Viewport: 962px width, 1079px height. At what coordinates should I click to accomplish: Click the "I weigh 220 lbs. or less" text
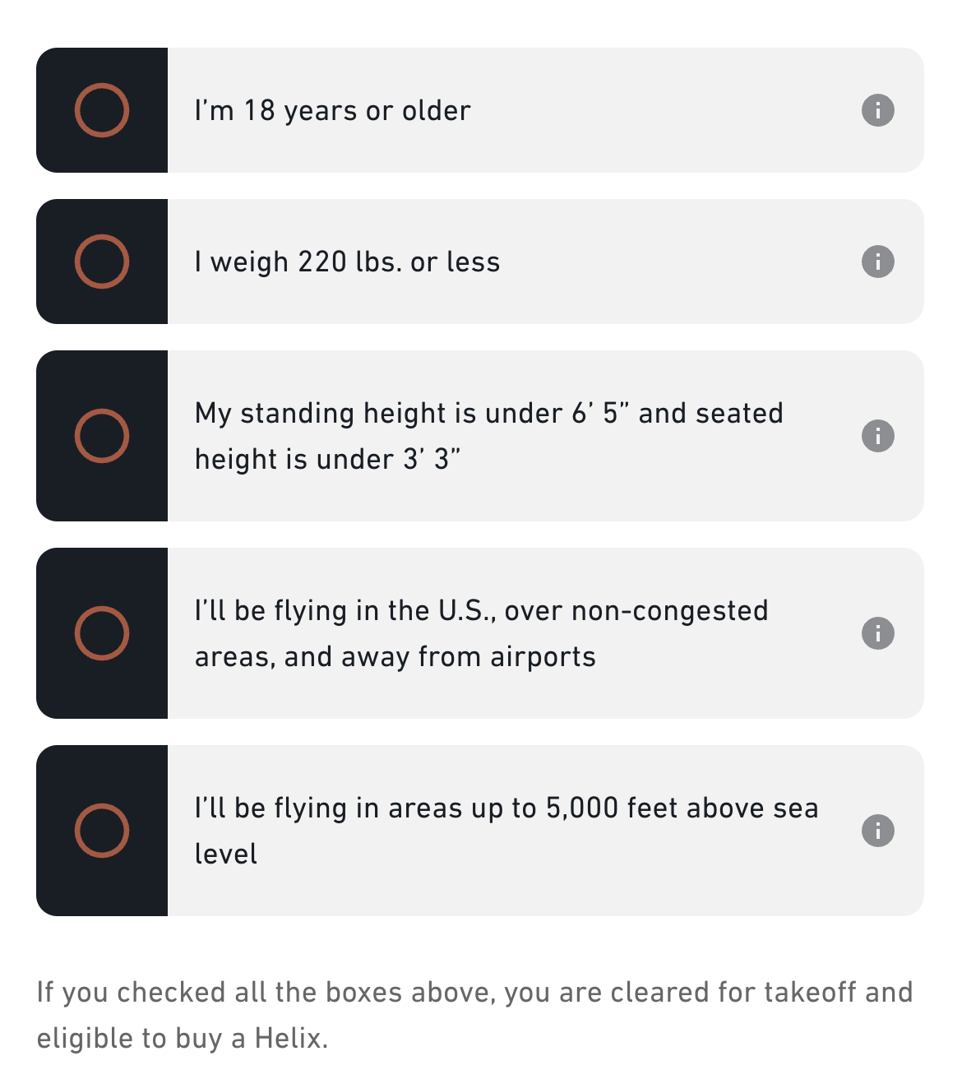pos(347,262)
